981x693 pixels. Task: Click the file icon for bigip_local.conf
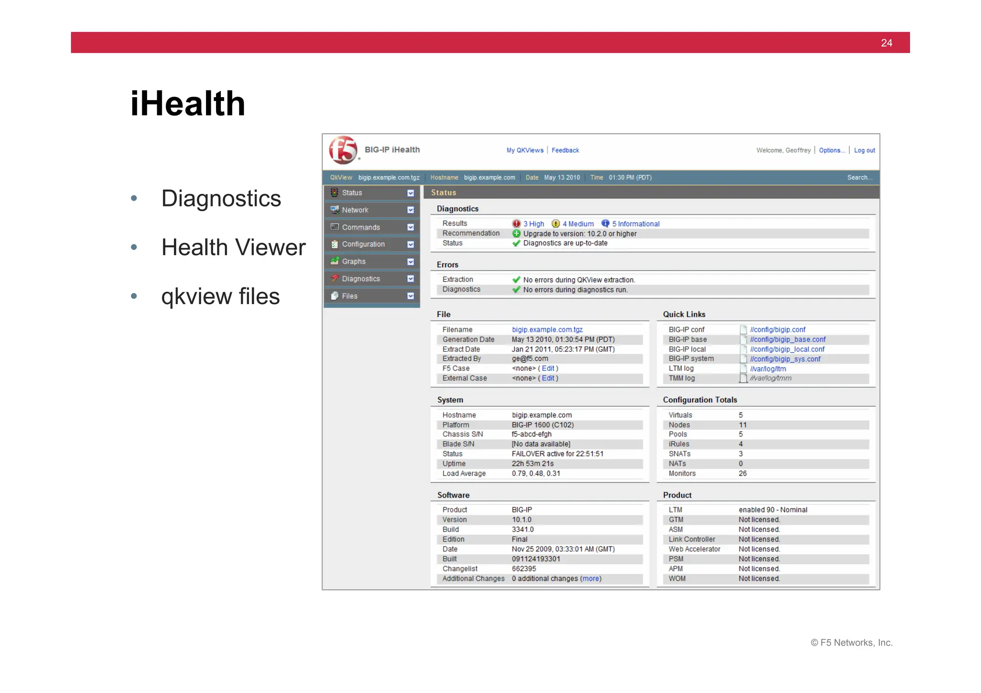point(743,349)
